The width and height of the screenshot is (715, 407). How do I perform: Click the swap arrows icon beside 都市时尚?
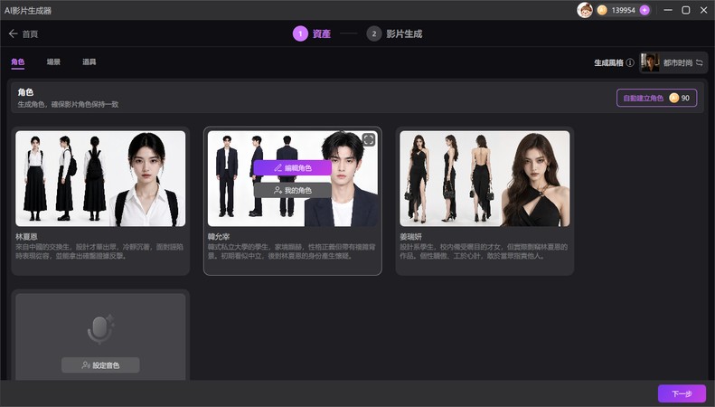pyautogui.click(x=699, y=62)
